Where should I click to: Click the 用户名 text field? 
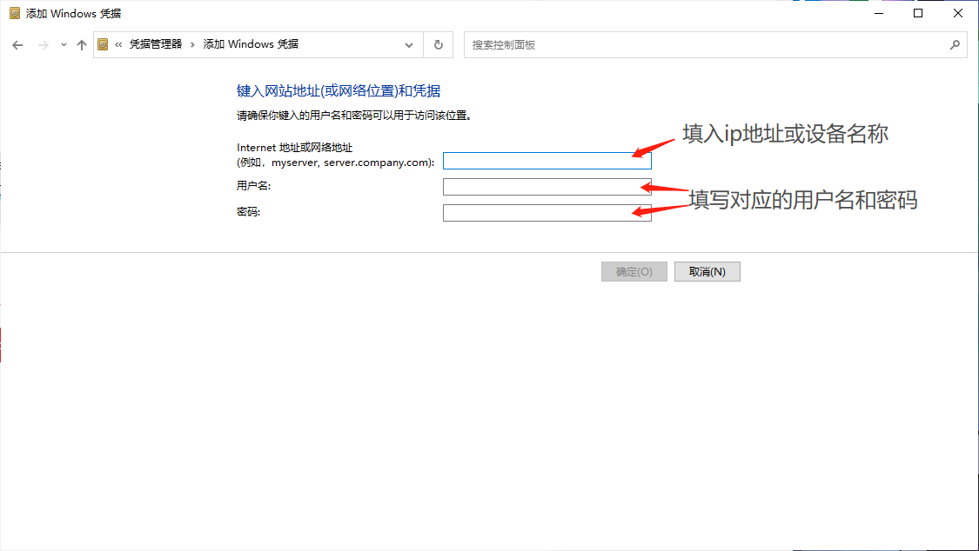pos(546,187)
